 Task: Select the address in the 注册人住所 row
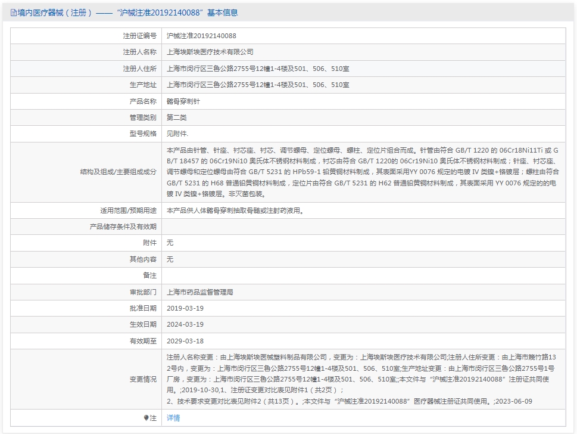(x=258, y=69)
